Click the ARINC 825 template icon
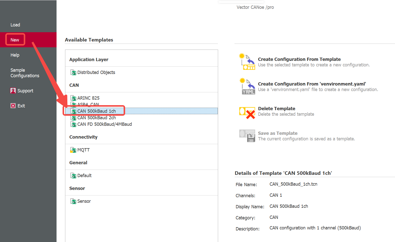Viewport: 395px width, 242px height. (x=73, y=98)
